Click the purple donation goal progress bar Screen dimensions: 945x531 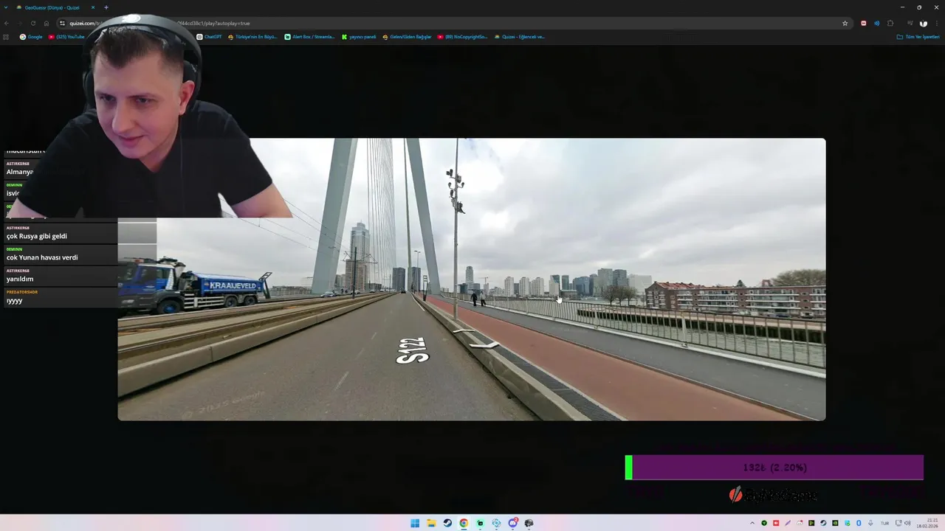(774, 468)
